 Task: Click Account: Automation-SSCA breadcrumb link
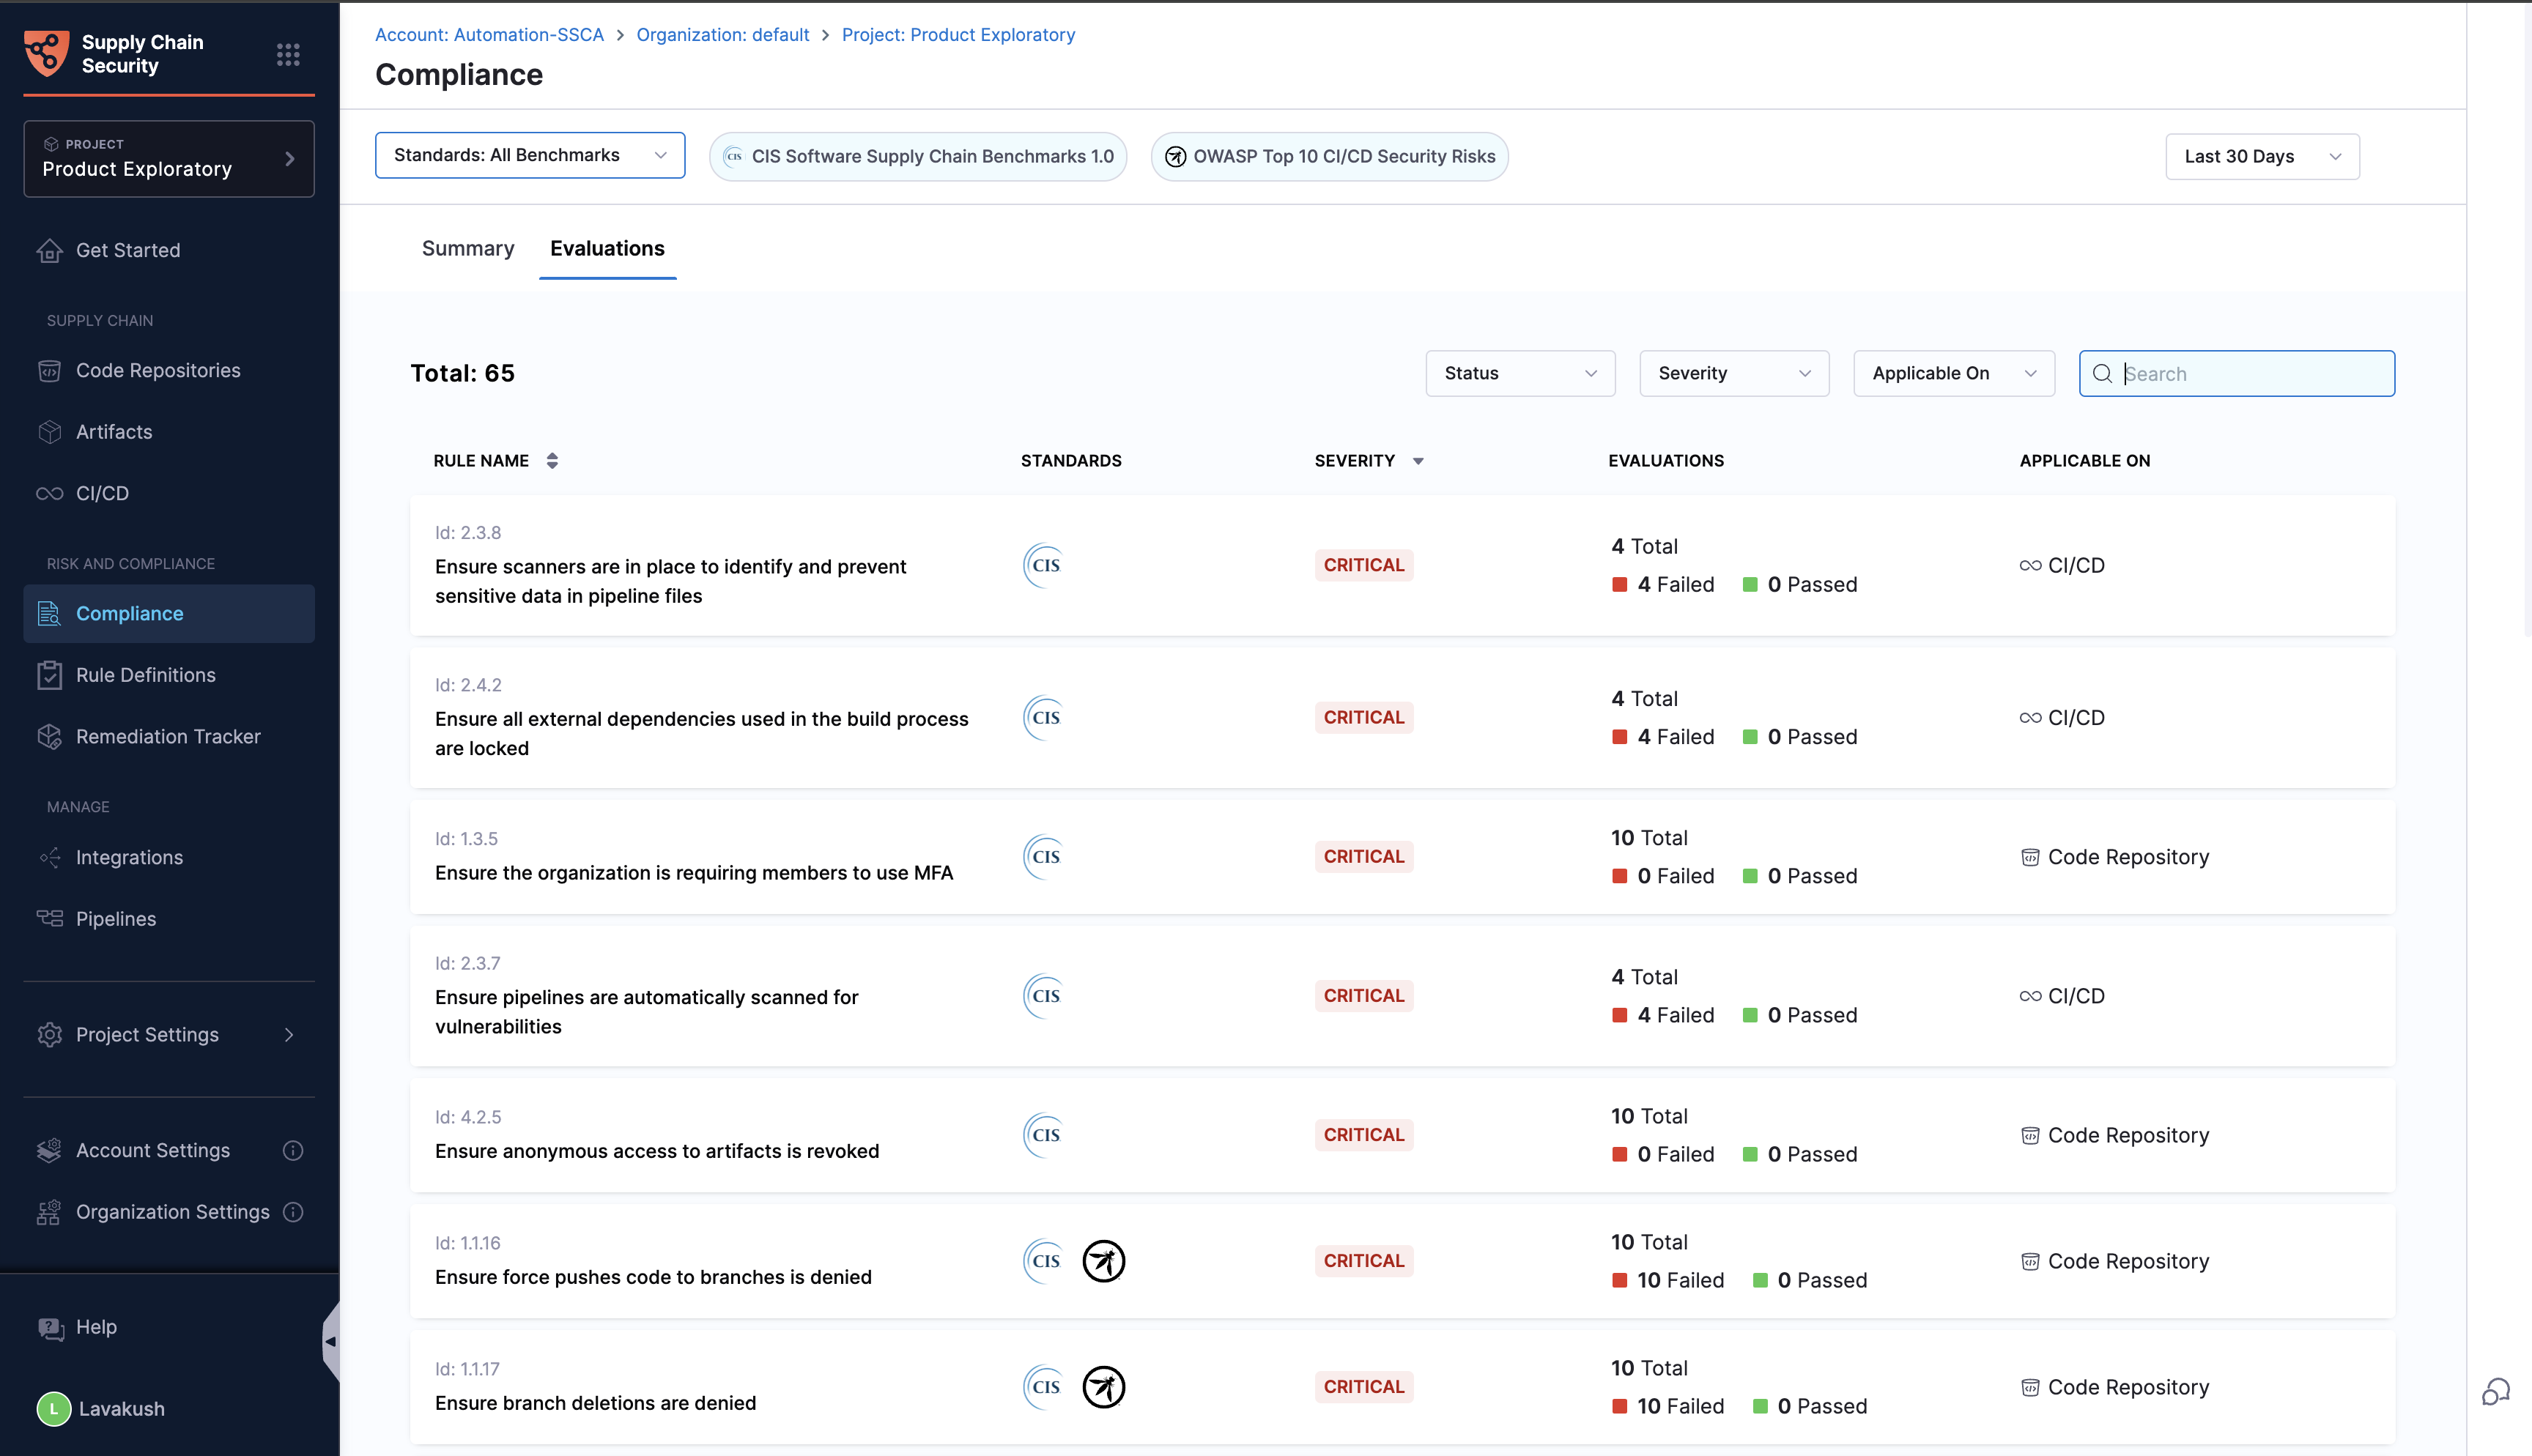pyautogui.click(x=489, y=35)
